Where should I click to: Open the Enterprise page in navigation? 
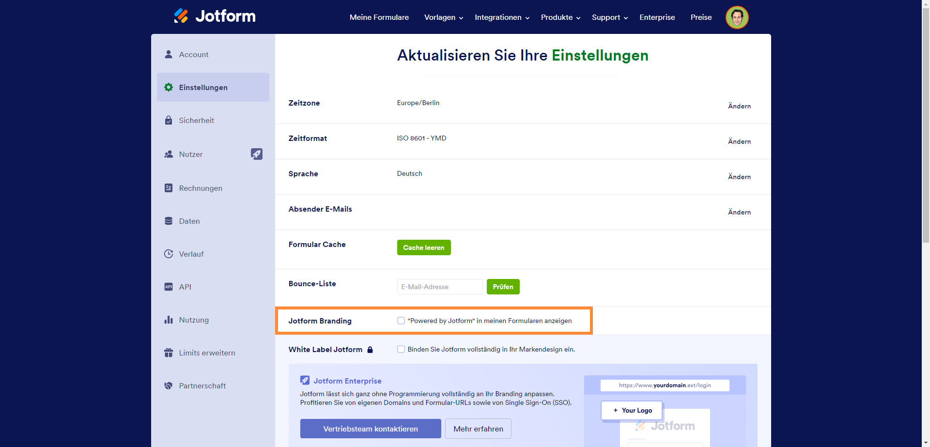point(657,17)
